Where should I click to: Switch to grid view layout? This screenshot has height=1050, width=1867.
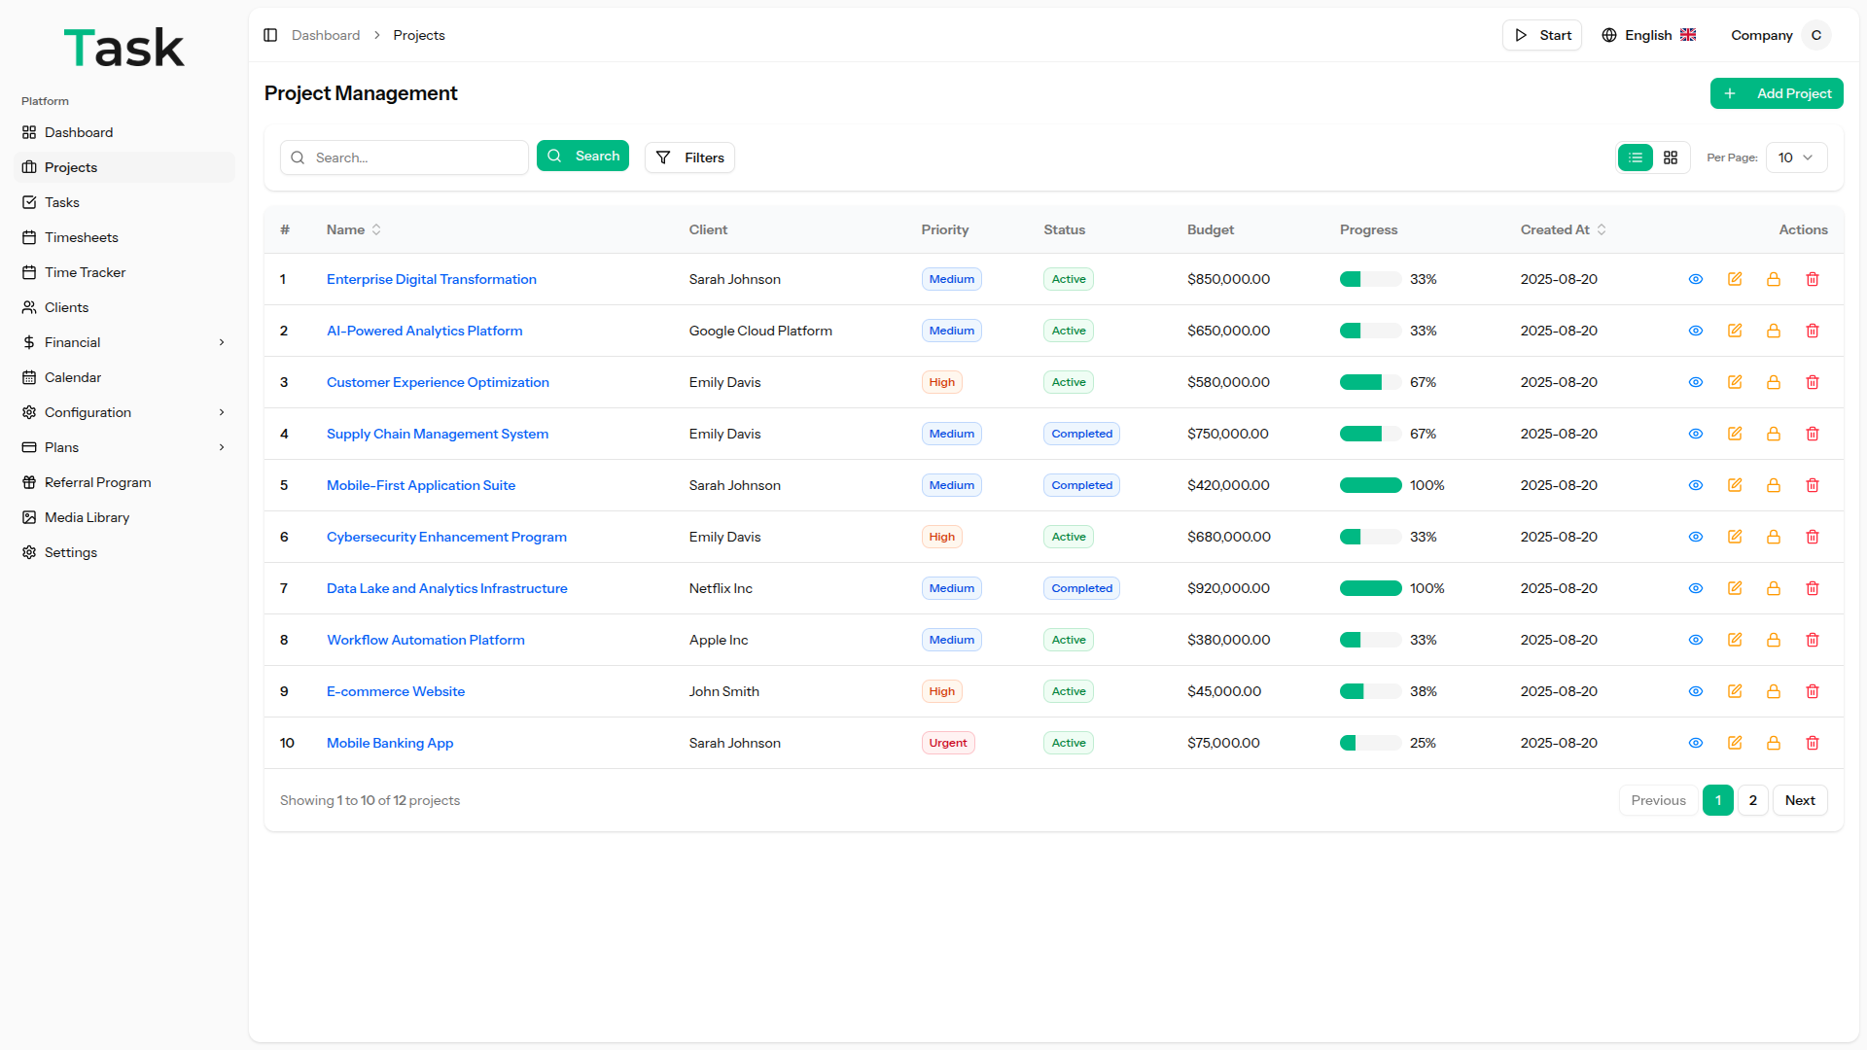pyautogui.click(x=1671, y=157)
